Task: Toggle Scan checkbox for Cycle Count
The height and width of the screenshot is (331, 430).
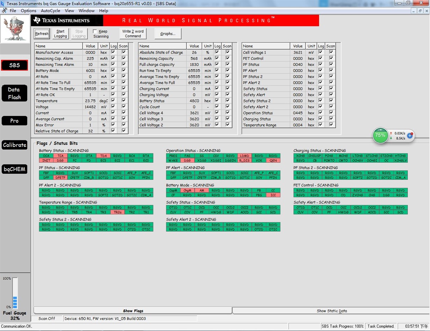Action: tap(228, 107)
